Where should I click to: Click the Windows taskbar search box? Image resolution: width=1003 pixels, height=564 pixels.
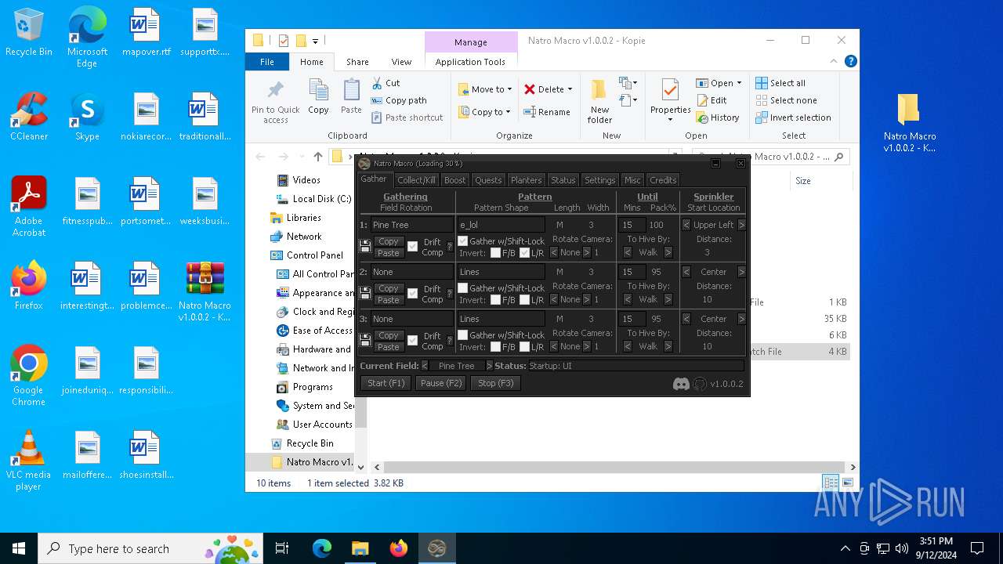click(152, 548)
